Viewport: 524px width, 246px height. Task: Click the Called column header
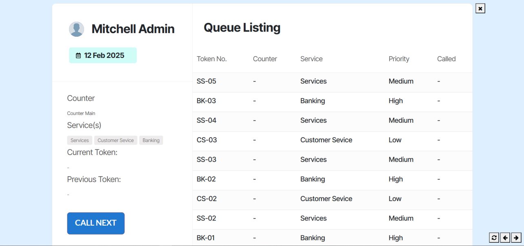446,59
